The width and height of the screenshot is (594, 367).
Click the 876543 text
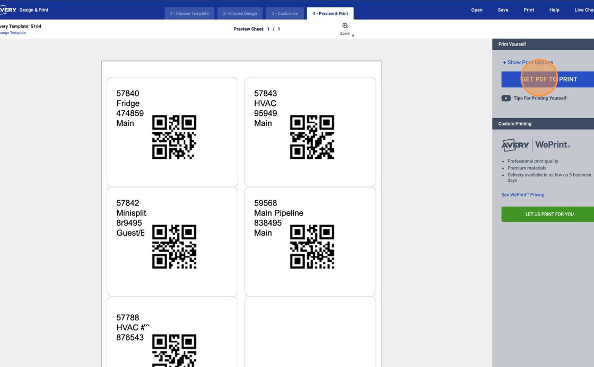pos(130,337)
